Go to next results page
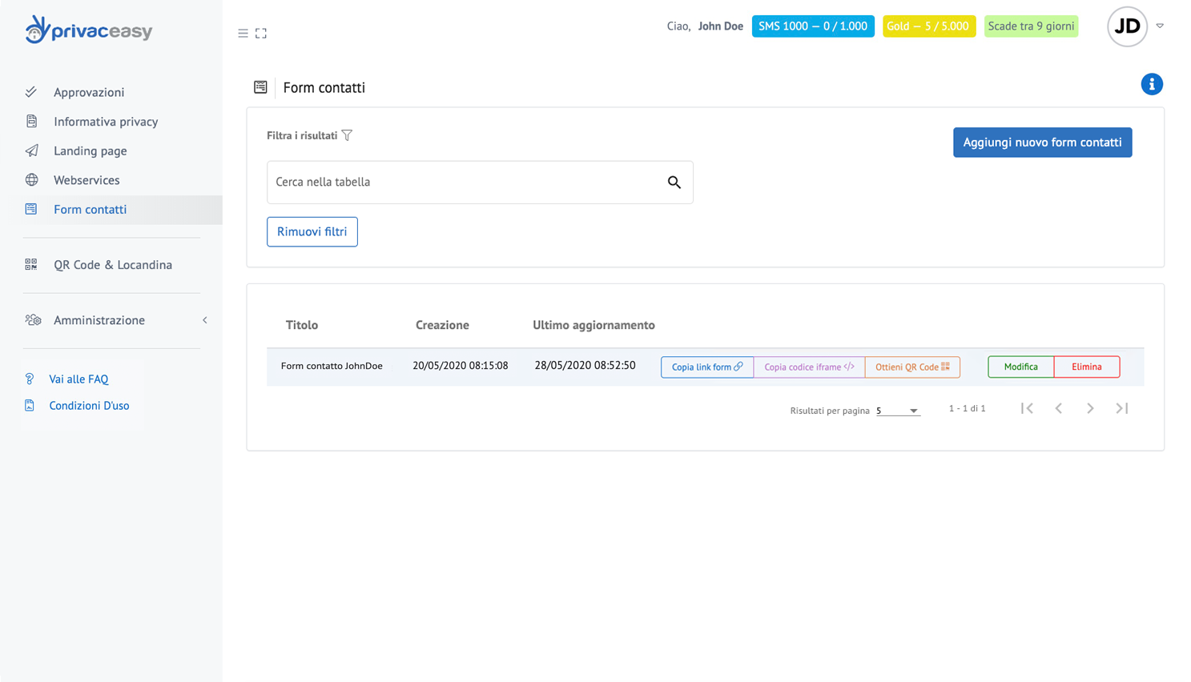Viewport: 1191px width, 682px height. (1089, 408)
